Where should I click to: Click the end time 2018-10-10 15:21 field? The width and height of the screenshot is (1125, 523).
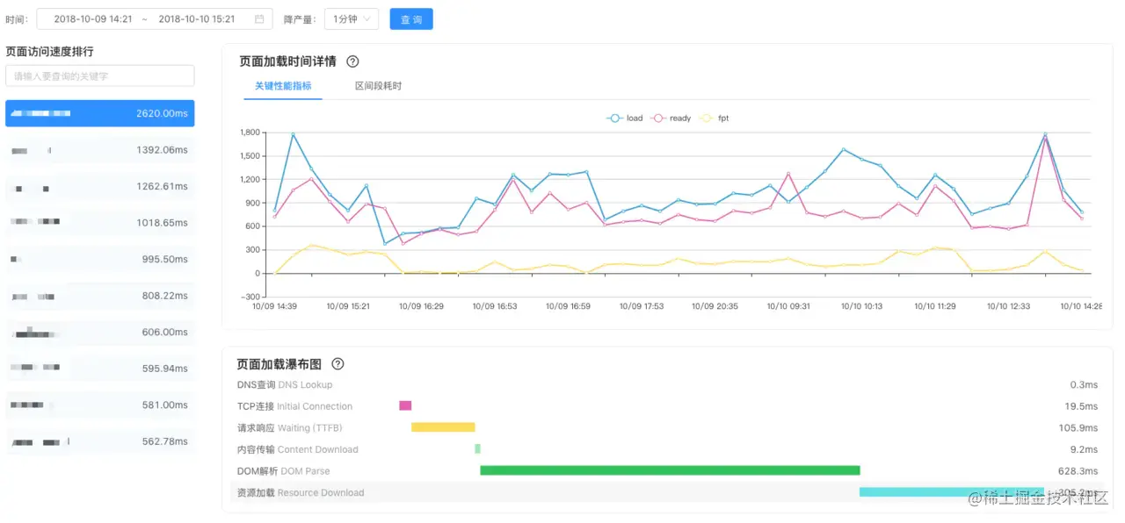[197, 19]
